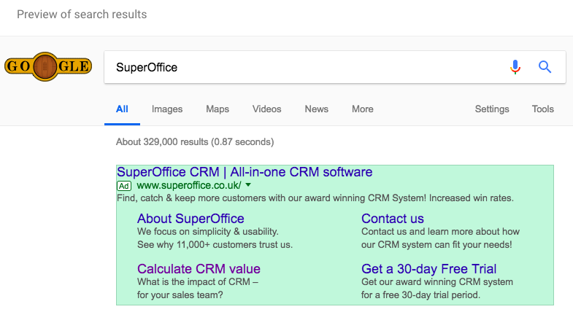573x312 pixels.
Task: Open the Settings menu
Action: tap(492, 109)
